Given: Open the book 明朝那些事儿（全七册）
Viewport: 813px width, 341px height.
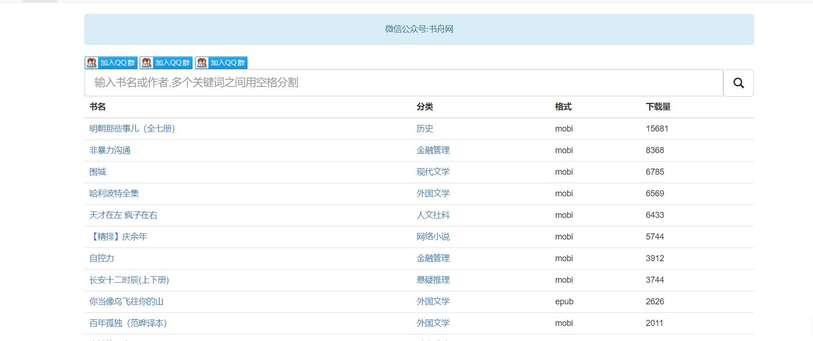Looking at the screenshot, I should 132,129.
